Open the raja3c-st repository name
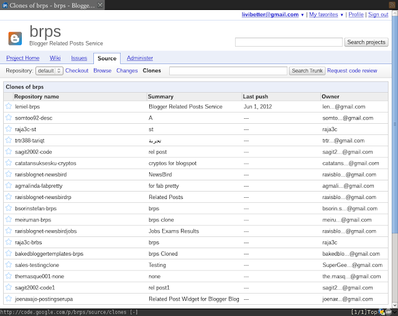 pyautogui.click(x=25, y=129)
